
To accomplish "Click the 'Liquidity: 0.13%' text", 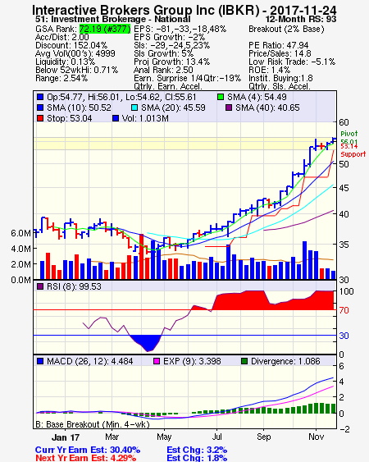I will [x=65, y=62].
